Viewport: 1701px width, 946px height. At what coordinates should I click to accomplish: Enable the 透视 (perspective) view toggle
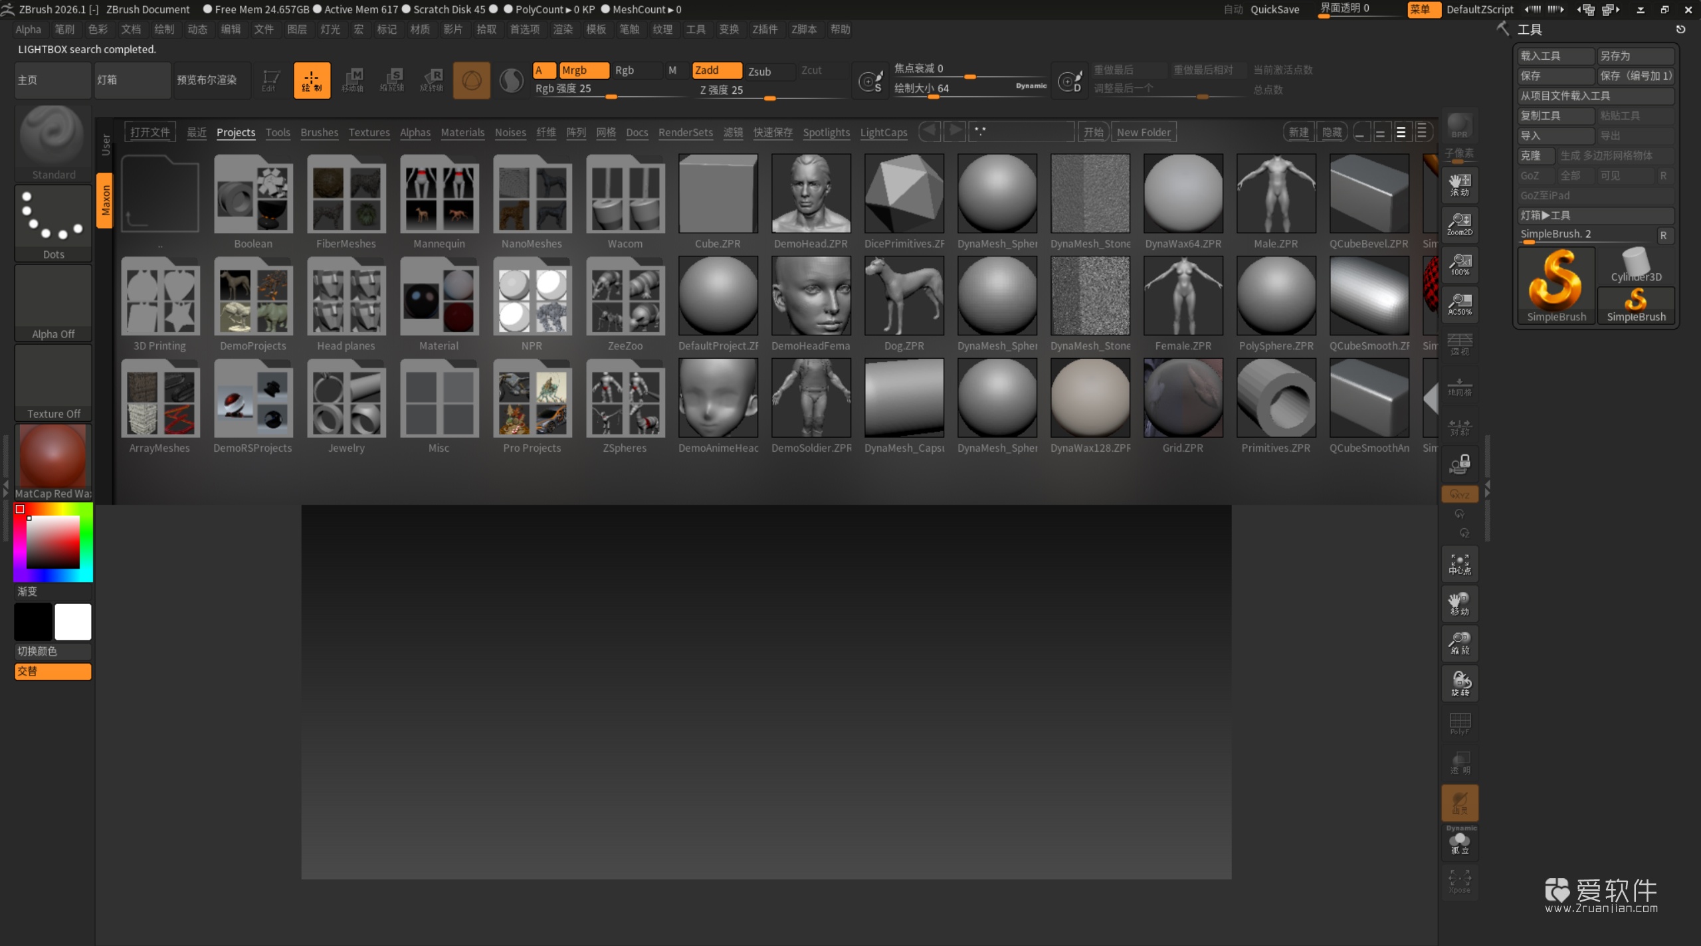pyautogui.click(x=1459, y=343)
